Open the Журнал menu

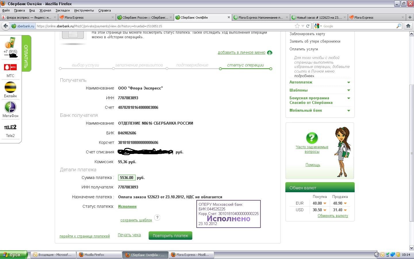(45, 10)
